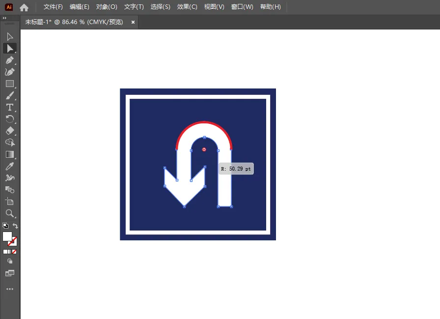Select the Pen tool

(10, 60)
